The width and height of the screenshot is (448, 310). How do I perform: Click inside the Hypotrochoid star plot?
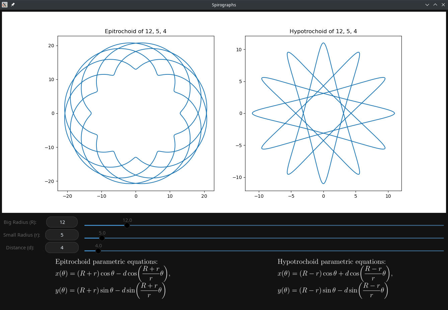[x=323, y=113]
